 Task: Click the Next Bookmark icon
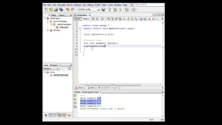click(132, 19)
